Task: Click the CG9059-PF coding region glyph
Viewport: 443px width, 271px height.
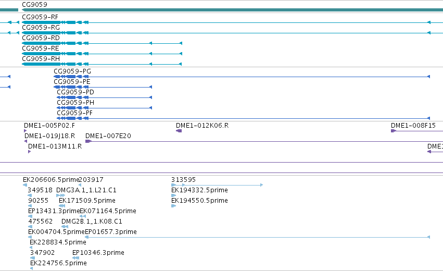Action: (244, 118)
